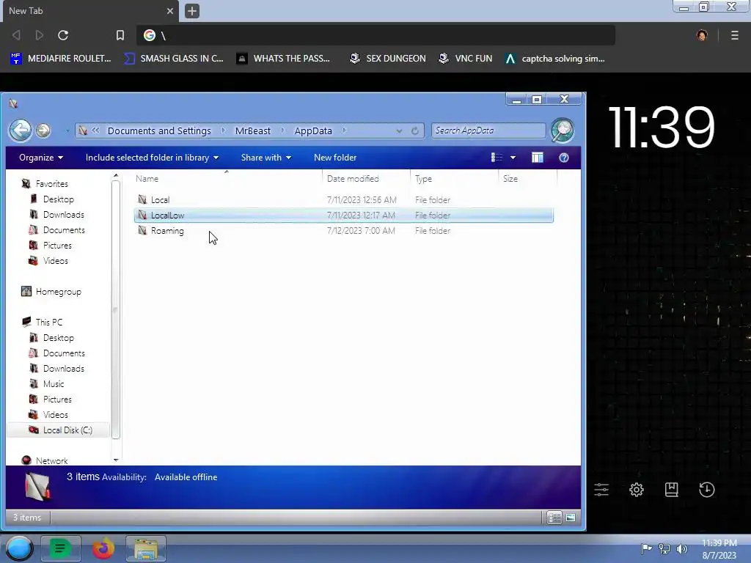Open the browser profile avatar
The width and height of the screenshot is (751, 563).
click(702, 35)
